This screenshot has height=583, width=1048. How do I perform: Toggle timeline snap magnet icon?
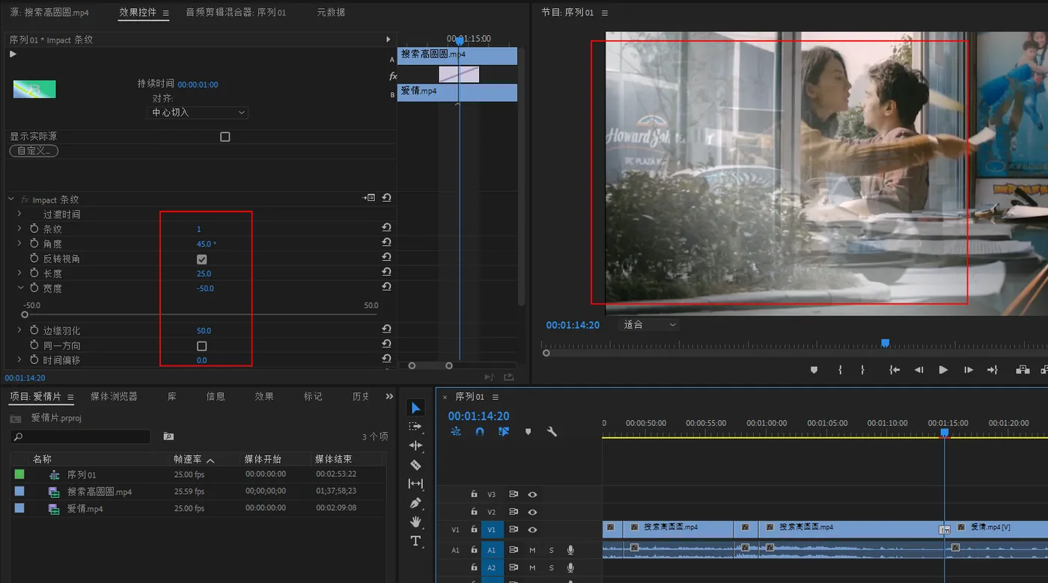(480, 431)
